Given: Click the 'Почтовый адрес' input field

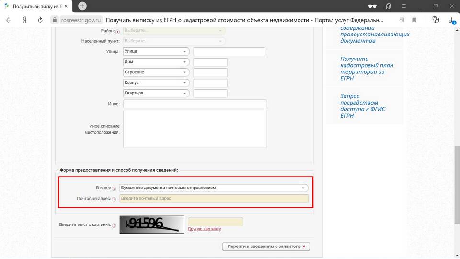Looking at the screenshot, I should point(213,199).
